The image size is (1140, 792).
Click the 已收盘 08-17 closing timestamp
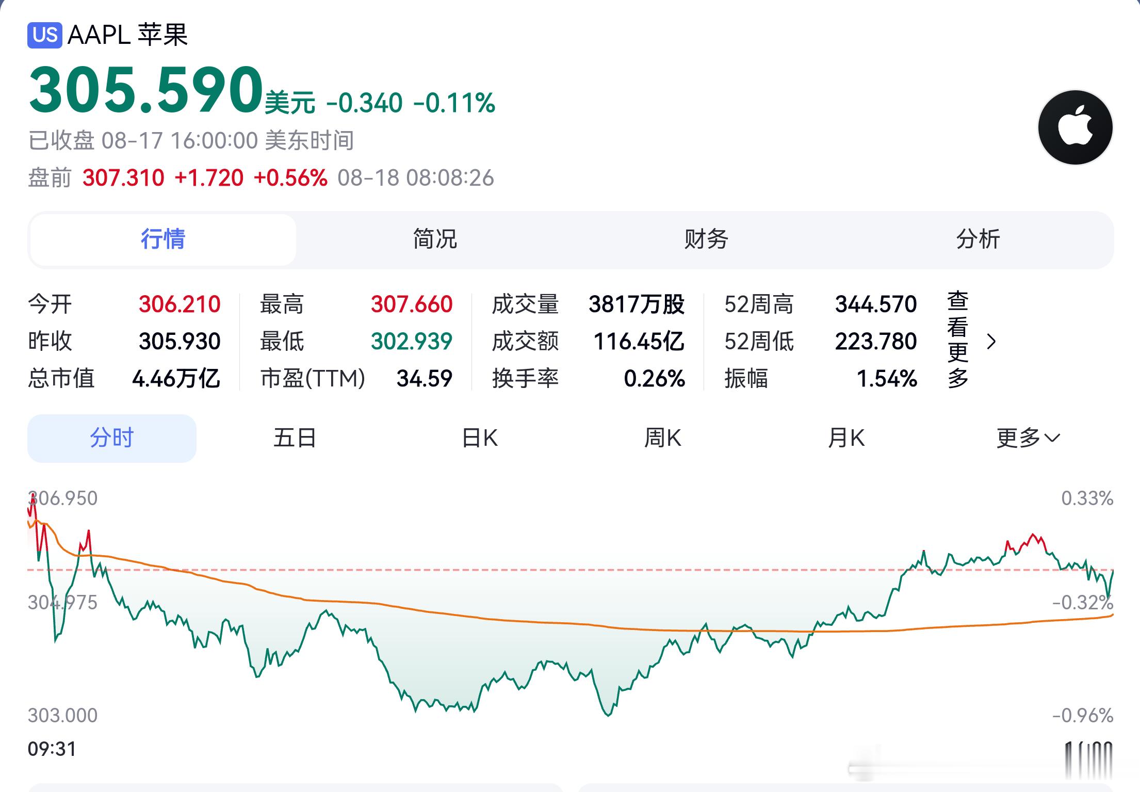[191, 140]
